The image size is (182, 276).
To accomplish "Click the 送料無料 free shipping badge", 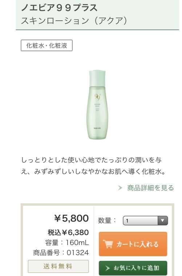I will pos(58,266).
